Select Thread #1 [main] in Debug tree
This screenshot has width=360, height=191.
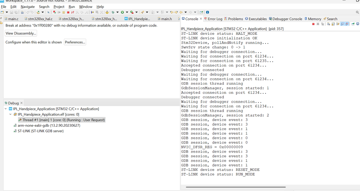pyautogui.click(x=62, y=120)
